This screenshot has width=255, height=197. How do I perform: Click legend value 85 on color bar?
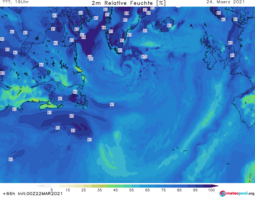[179, 190]
